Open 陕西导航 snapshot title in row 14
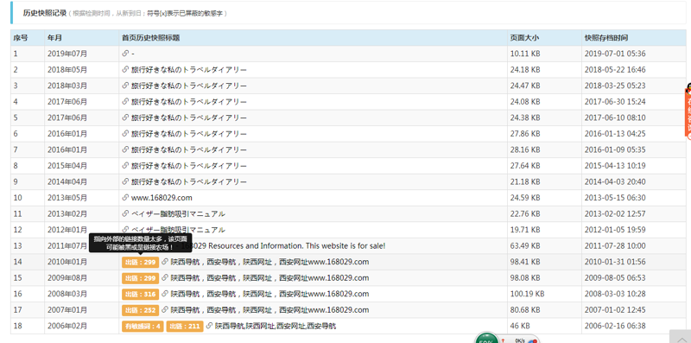691x343 pixels. coord(269,262)
